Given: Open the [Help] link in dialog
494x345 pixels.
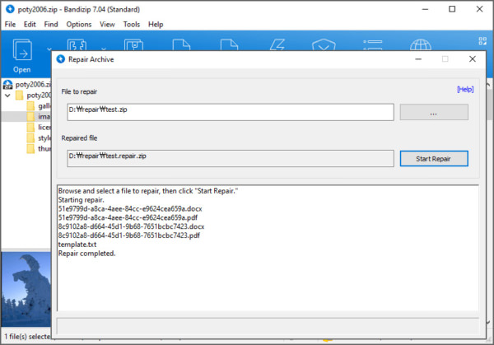Looking at the screenshot, I should 465,89.
